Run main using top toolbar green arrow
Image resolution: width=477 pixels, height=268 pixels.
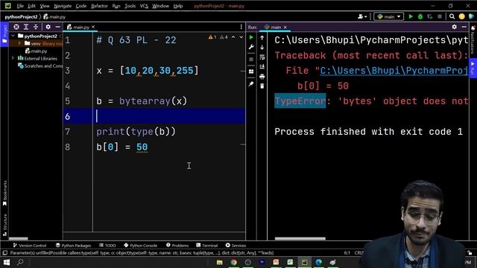pos(411,16)
